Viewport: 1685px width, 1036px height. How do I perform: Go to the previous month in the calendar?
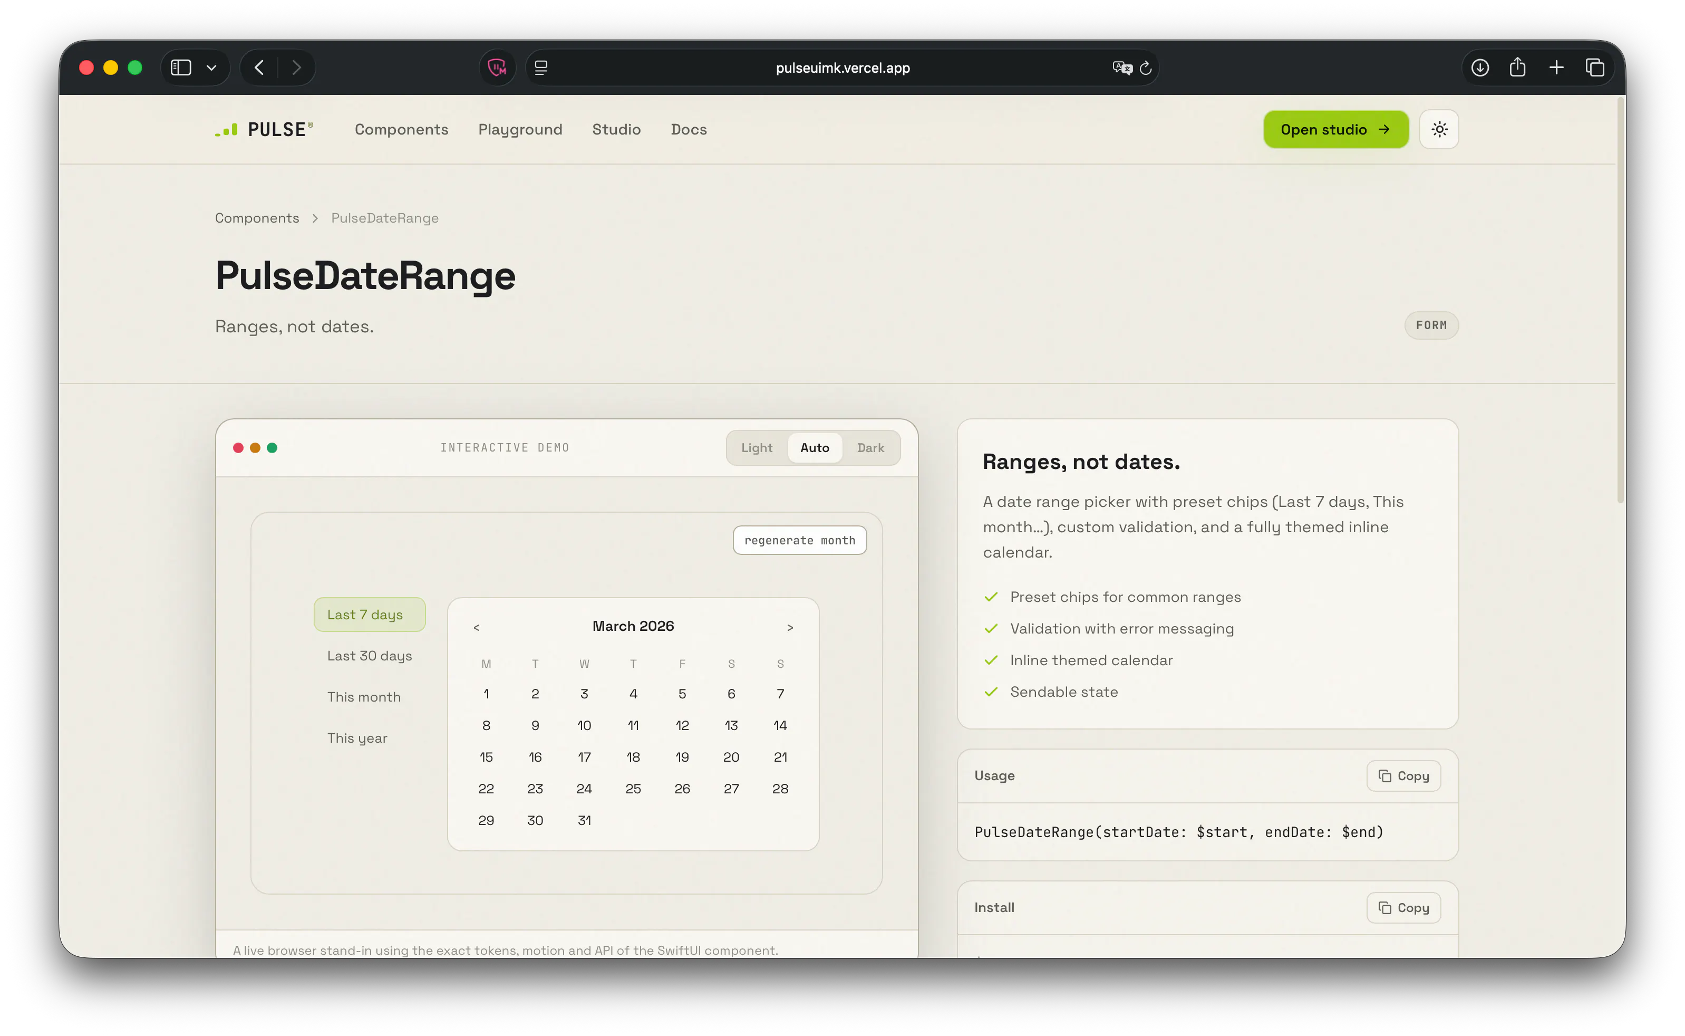477,628
